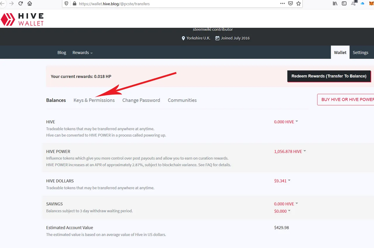374x248 pixels.
Task: Click 'Yorkshire U.K.' location text
Action: (198, 38)
